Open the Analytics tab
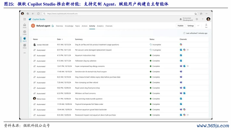This screenshot has height=130, width=231. 100,26
